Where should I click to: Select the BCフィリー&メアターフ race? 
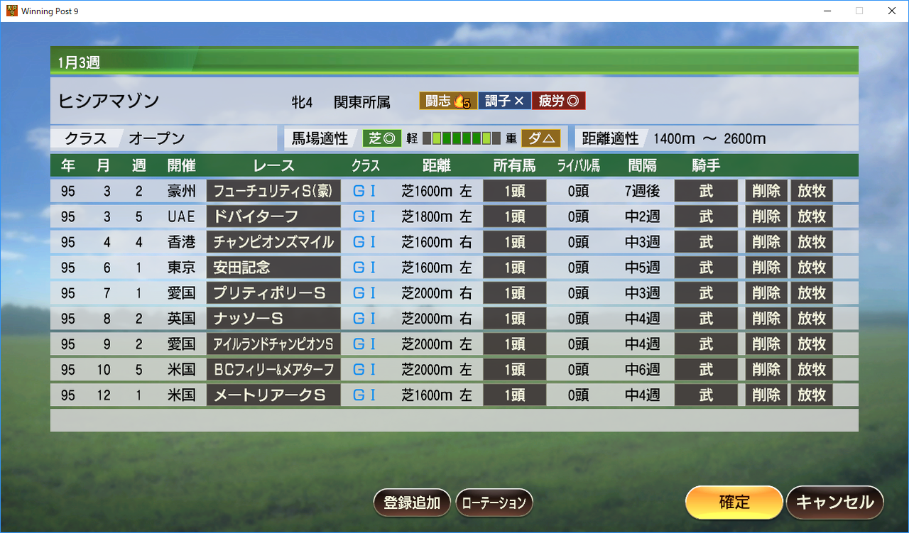pos(274,370)
